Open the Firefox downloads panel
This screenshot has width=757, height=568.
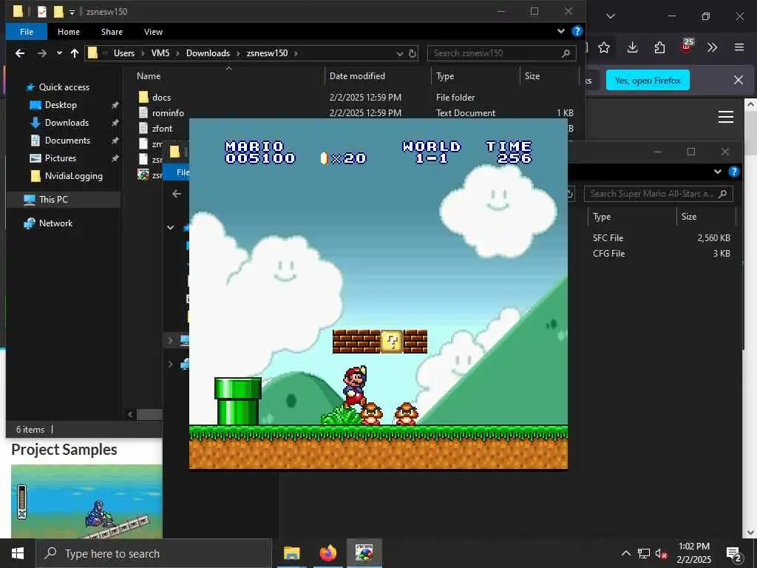coord(632,47)
